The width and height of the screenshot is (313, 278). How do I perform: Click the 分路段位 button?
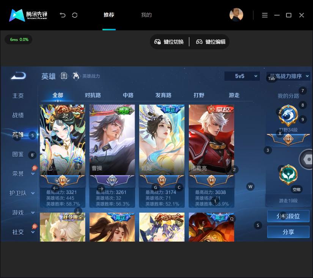coord(288,216)
